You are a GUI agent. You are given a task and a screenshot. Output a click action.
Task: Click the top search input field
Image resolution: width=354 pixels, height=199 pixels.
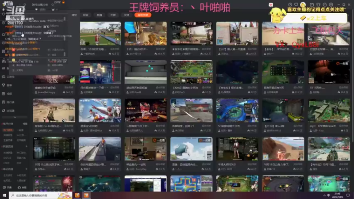pos(41,4)
